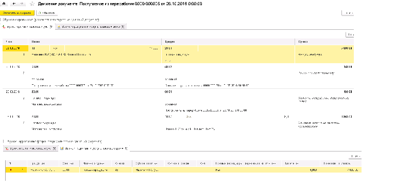Select lower 'Выпуск продукции и услуг' tab
412x189 pixels.
94,148
